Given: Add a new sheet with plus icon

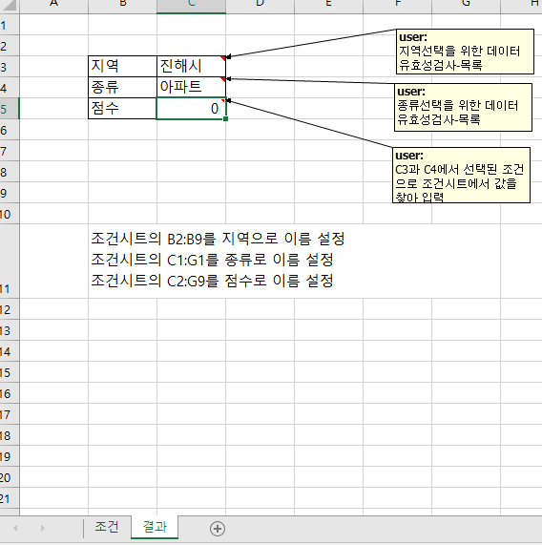Looking at the screenshot, I should [x=218, y=529].
